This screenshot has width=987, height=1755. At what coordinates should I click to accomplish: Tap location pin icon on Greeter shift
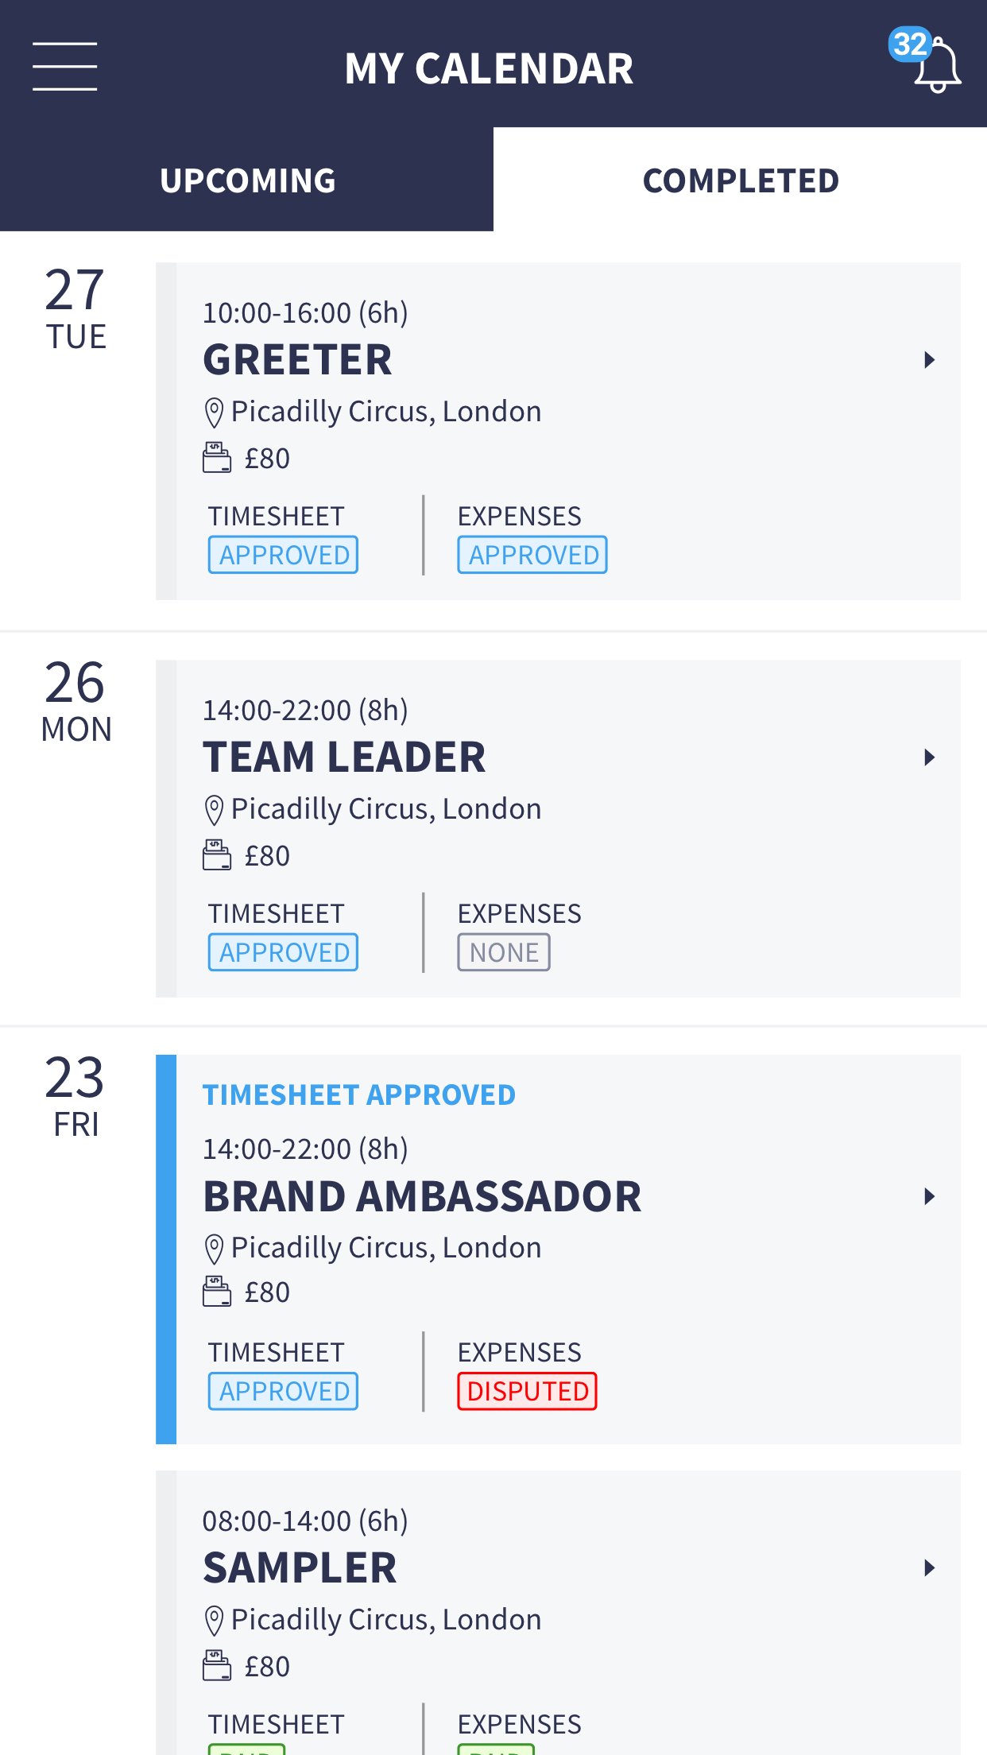[214, 413]
